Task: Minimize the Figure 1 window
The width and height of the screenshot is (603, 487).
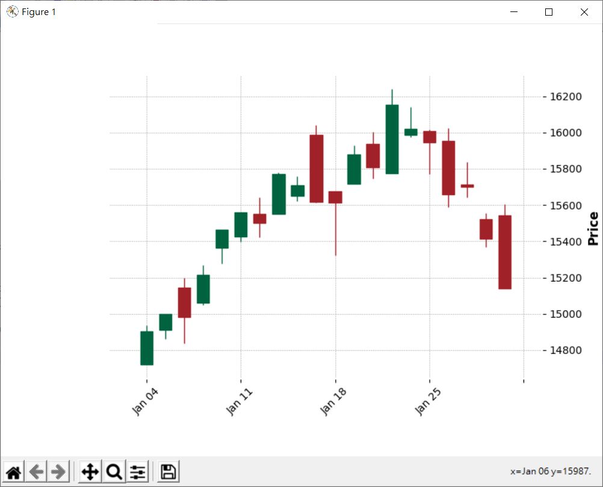Action: click(x=514, y=12)
